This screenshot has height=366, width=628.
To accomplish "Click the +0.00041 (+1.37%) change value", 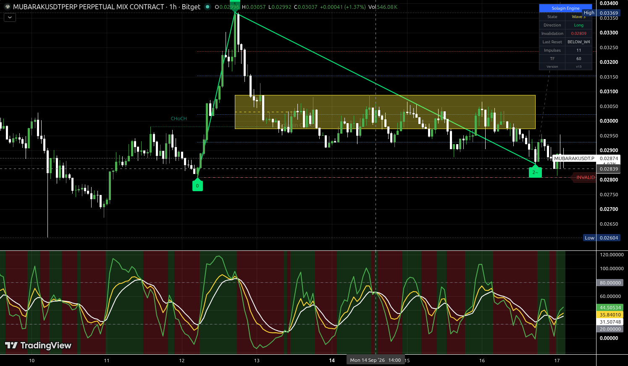I will click(x=342, y=7).
